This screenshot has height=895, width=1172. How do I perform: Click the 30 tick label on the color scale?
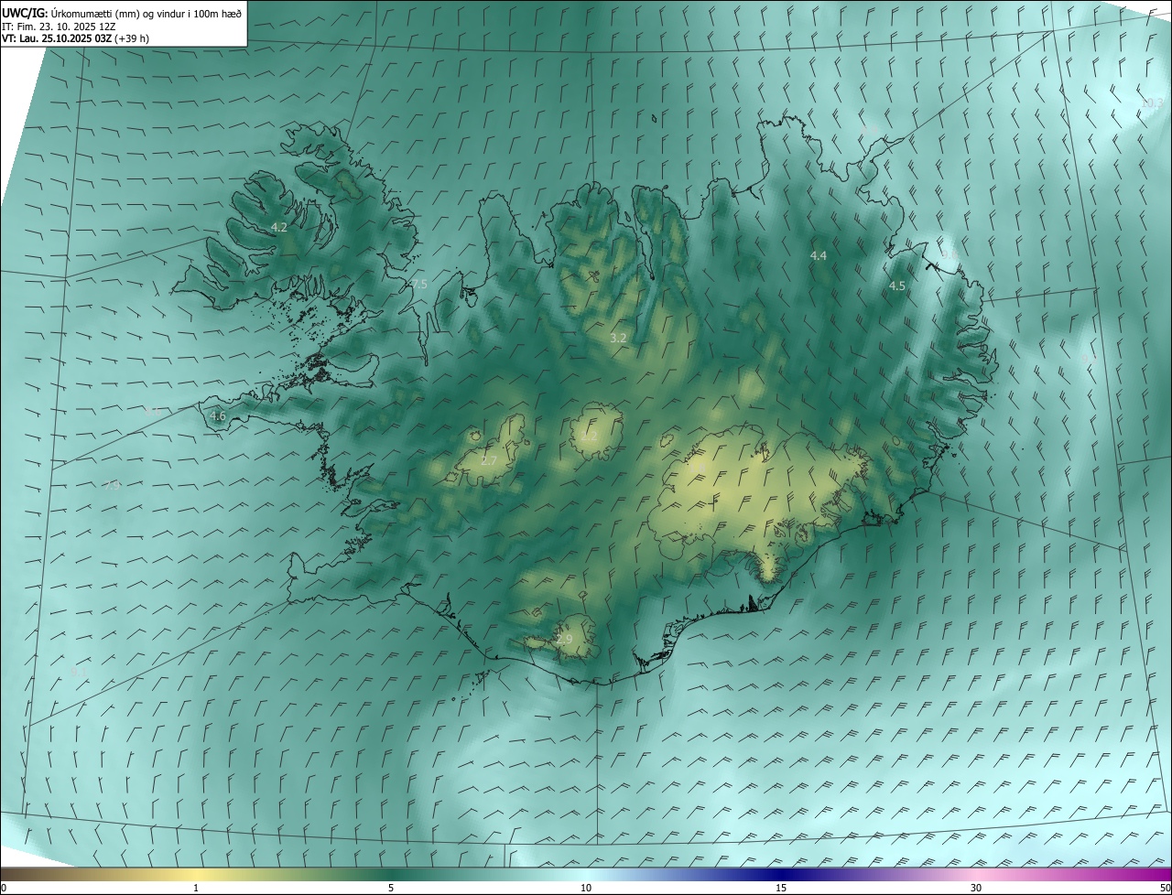click(976, 889)
